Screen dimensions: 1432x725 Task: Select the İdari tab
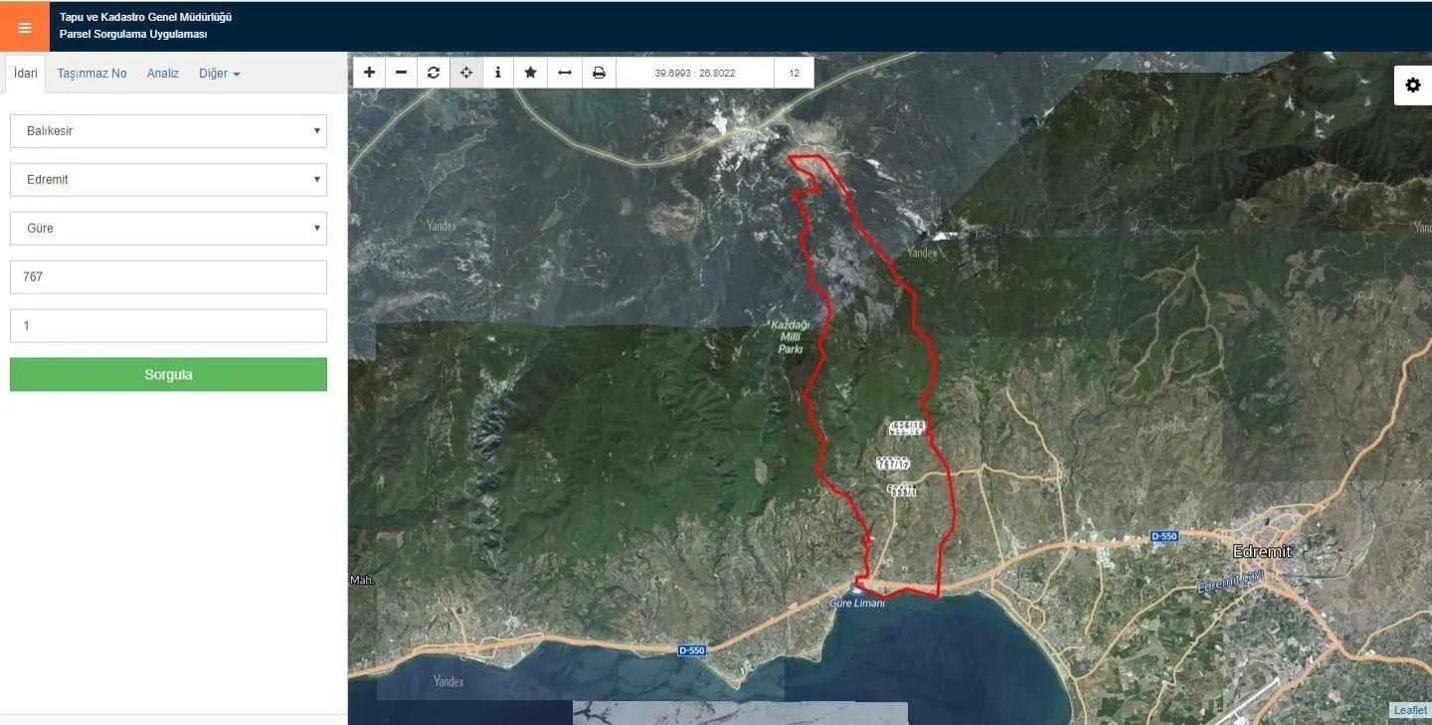26,74
